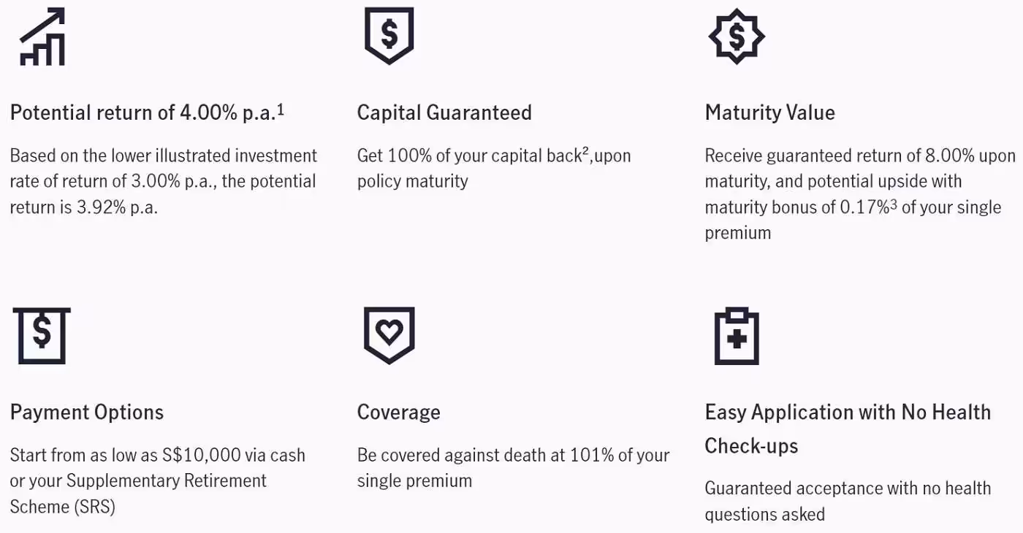Click footnote 2 after capital back
Viewport: 1023px width, 533px height.
click(x=586, y=153)
